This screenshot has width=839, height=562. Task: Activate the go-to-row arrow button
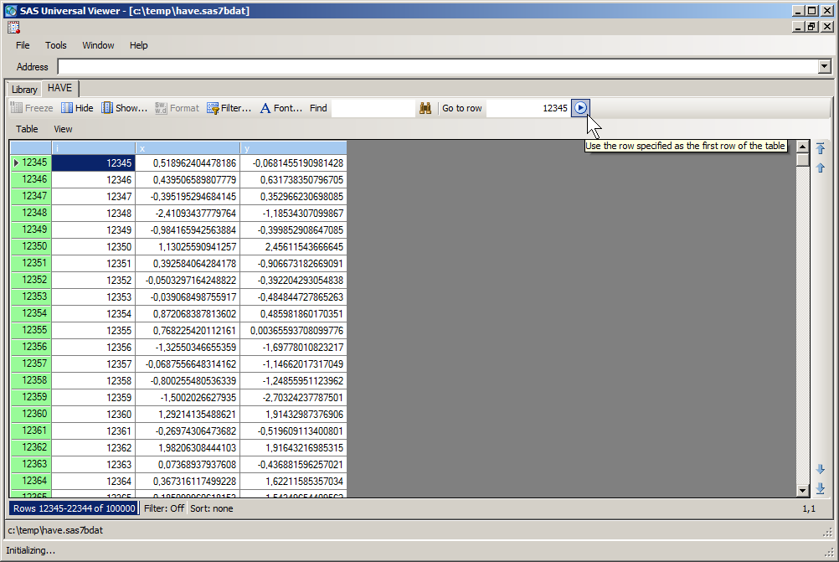point(580,108)
